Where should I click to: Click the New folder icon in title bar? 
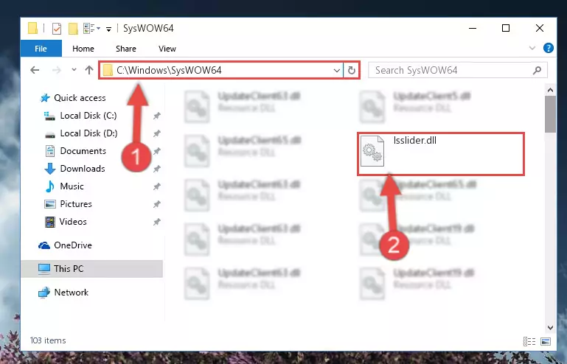point(73,28)
